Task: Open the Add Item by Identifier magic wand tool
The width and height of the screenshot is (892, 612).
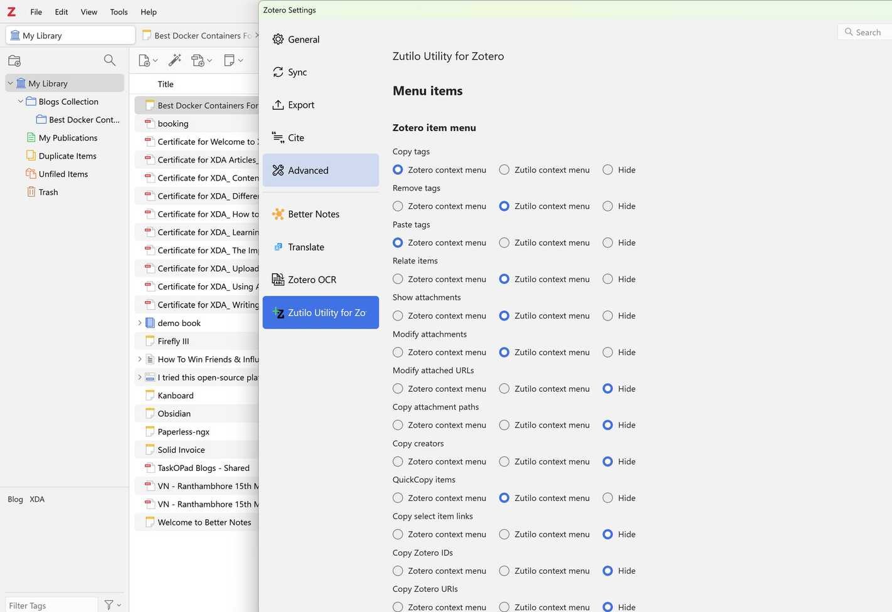Action: 174,60
